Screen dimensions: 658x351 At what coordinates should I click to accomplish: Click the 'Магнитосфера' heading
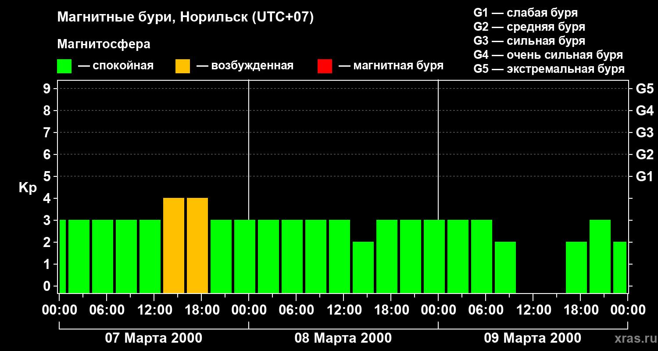(104, 44)
